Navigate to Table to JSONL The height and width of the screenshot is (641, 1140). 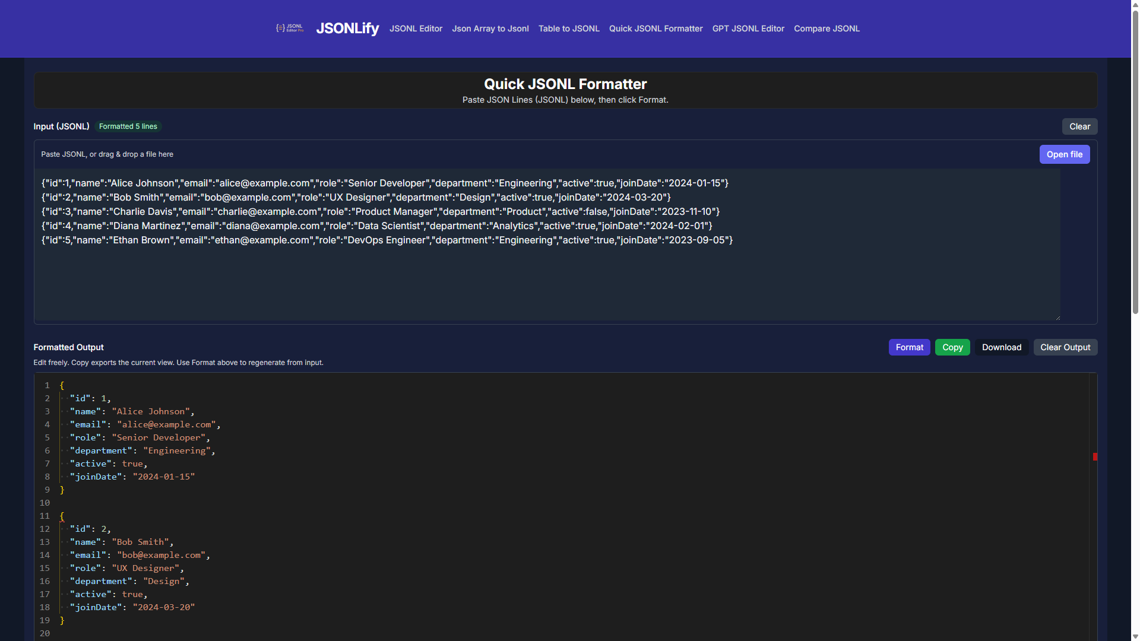pos(568,28)
